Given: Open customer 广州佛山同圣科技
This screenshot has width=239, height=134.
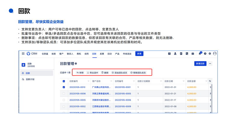Looking at the screenshot, I should [x=101, y=87].
